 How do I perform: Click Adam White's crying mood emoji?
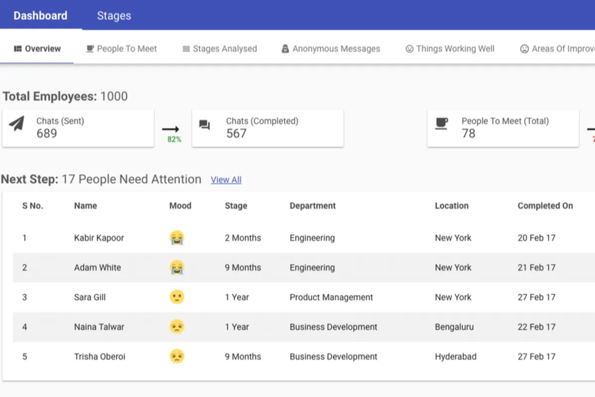(177, 267)
